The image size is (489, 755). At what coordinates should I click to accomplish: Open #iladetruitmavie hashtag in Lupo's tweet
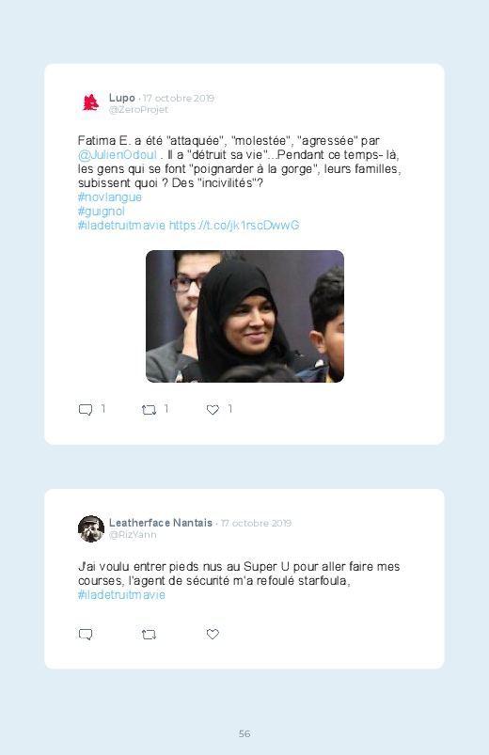(x=121, y=225)
